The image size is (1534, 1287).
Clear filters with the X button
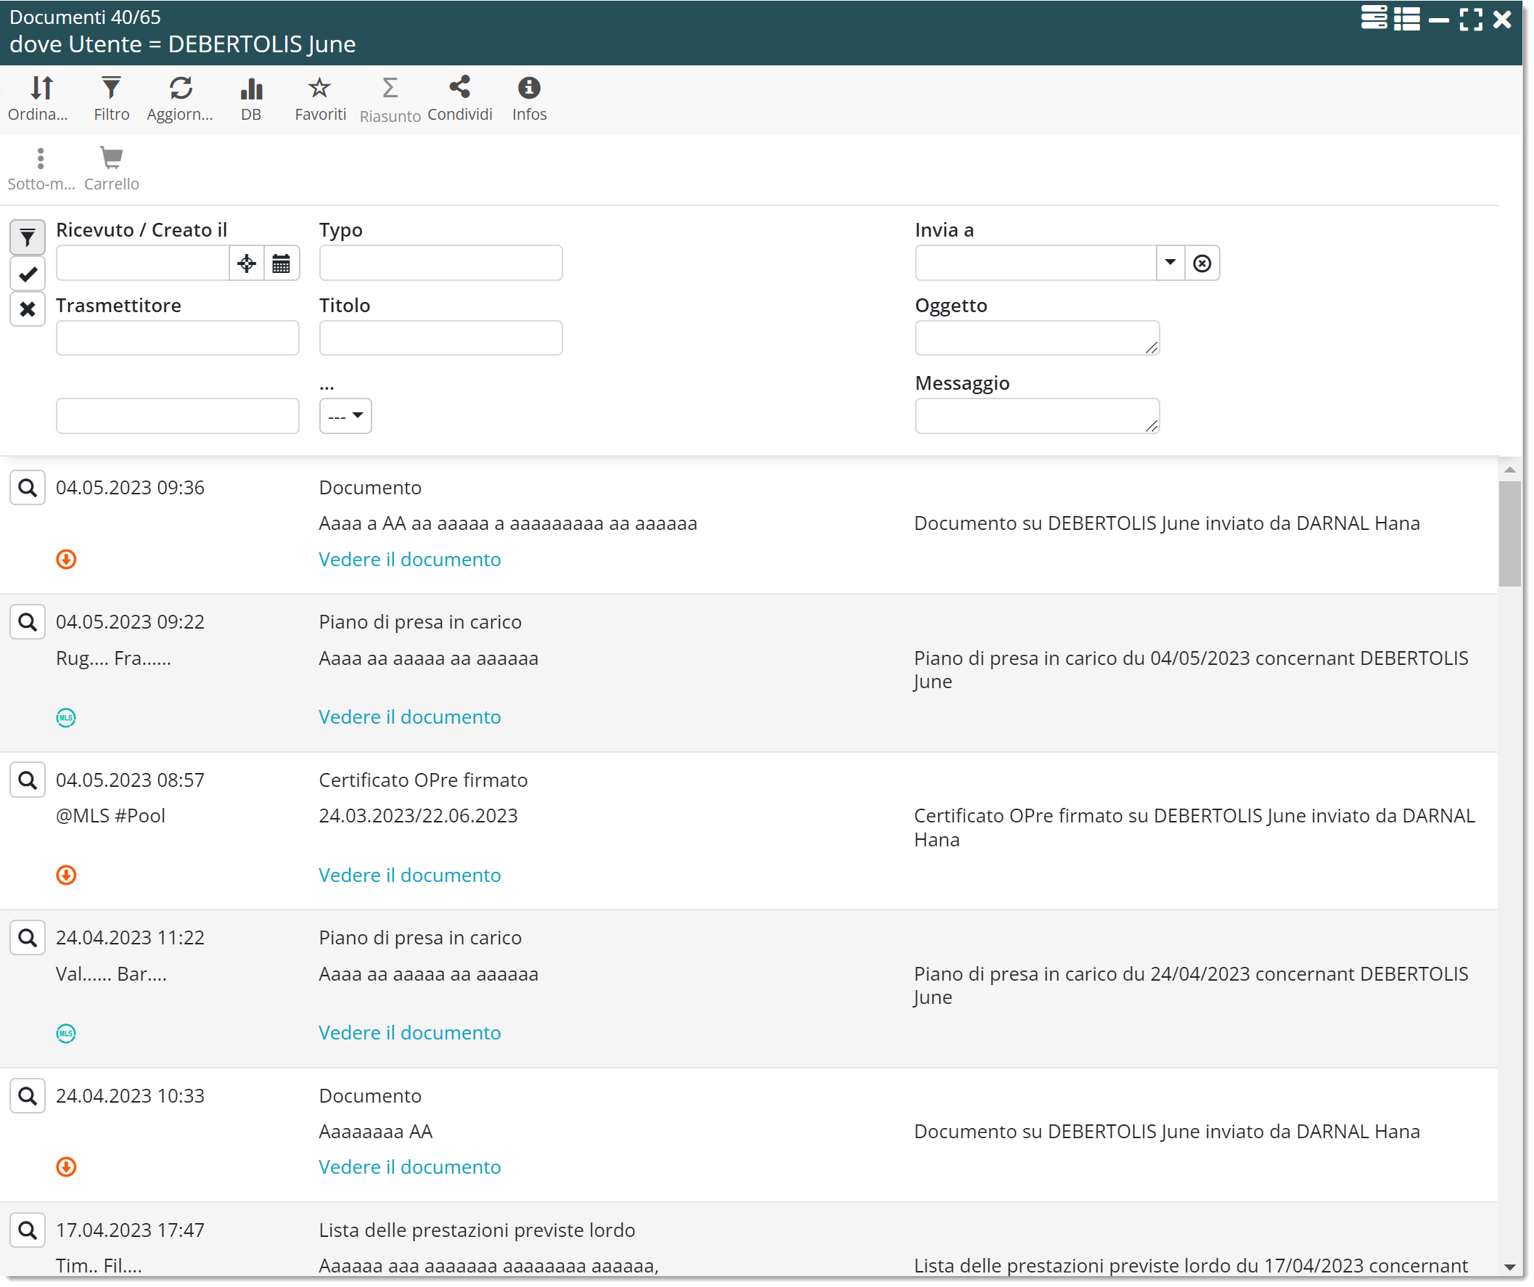[x=28, y=309]
